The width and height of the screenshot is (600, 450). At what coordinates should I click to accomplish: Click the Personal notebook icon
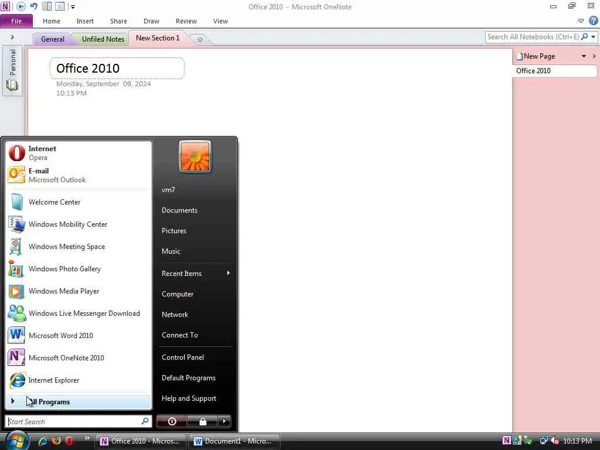pos(12,71)
